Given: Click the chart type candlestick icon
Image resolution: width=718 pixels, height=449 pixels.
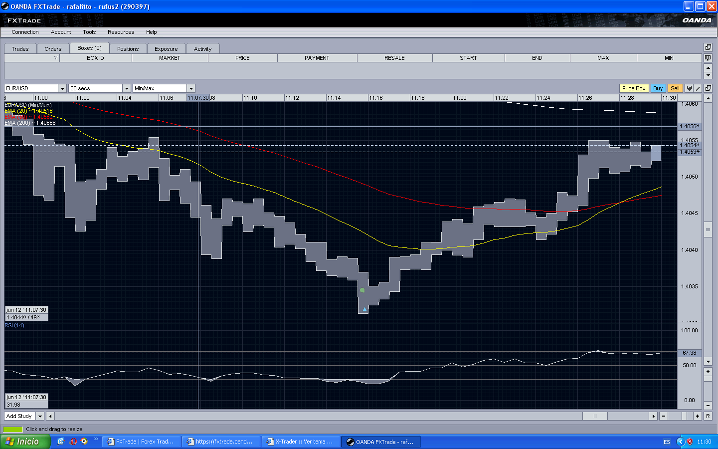Looking at the screenshot, I should [689, 88].
